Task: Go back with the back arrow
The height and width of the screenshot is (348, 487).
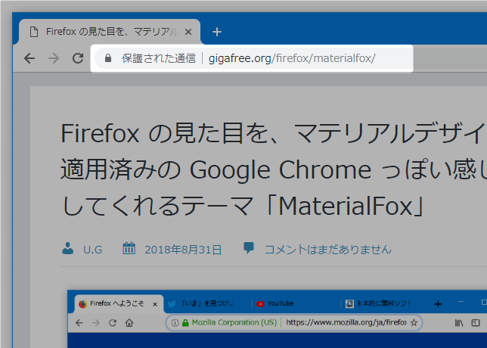Action: [x=29, y=58]
